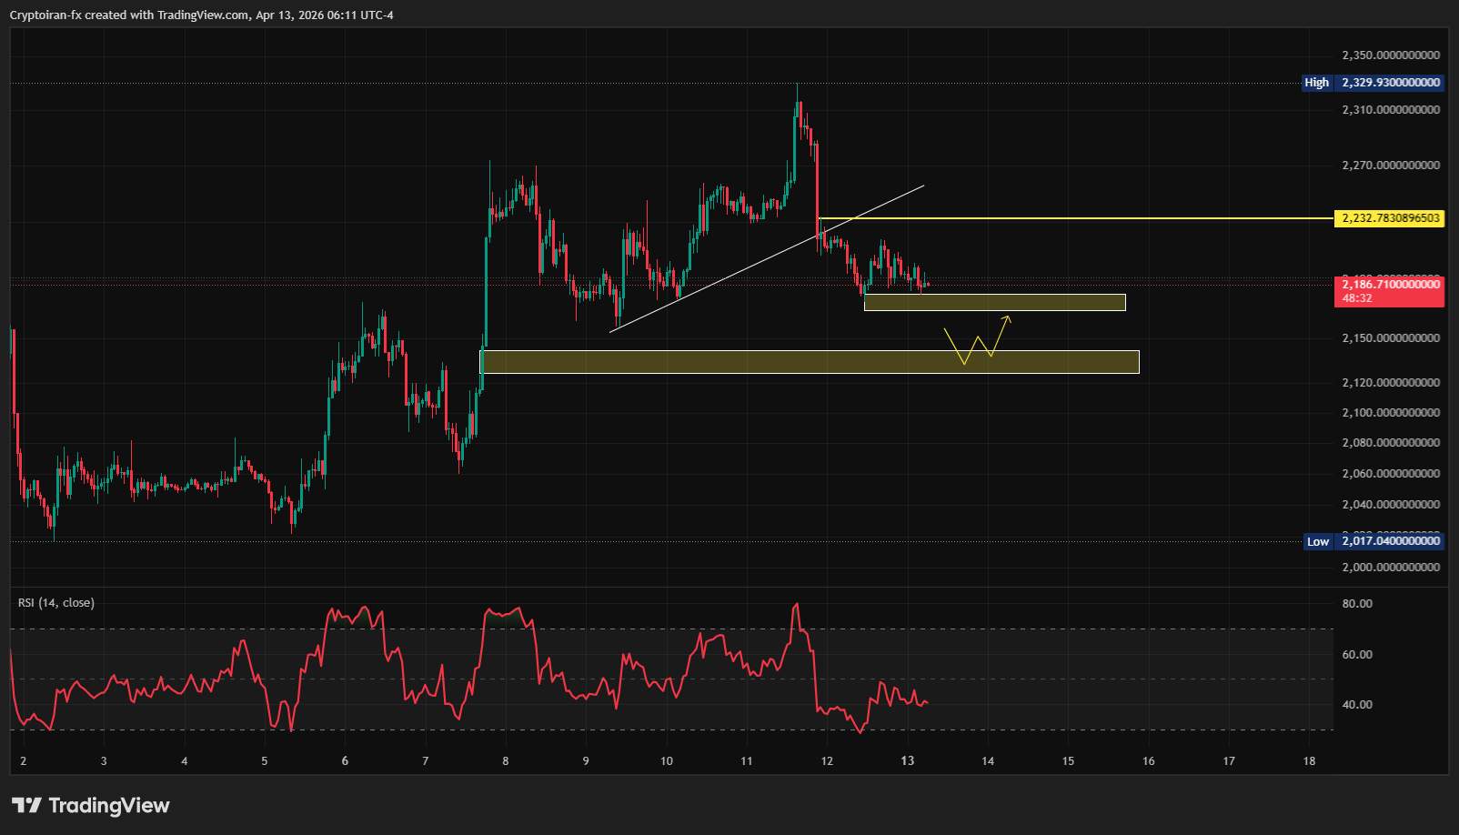Select the High price label tag
Viewport: 1459px width, 835px height.
coord(1316,83)
